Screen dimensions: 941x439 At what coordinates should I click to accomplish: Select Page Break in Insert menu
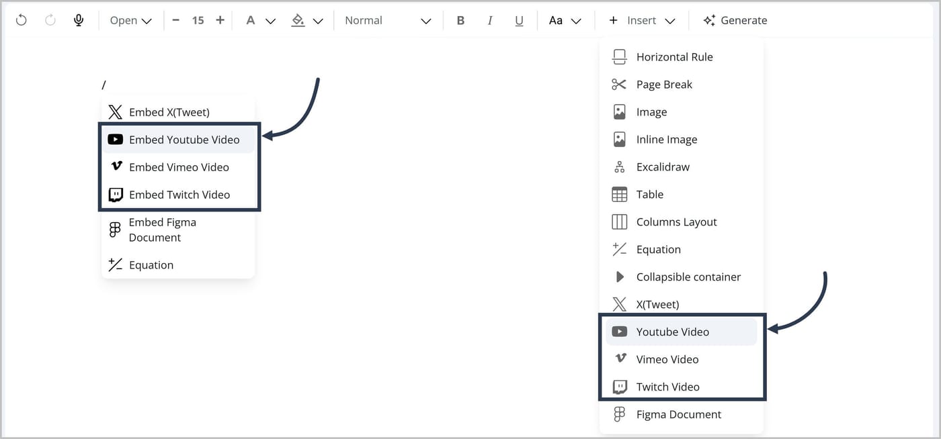pos(682,85)
